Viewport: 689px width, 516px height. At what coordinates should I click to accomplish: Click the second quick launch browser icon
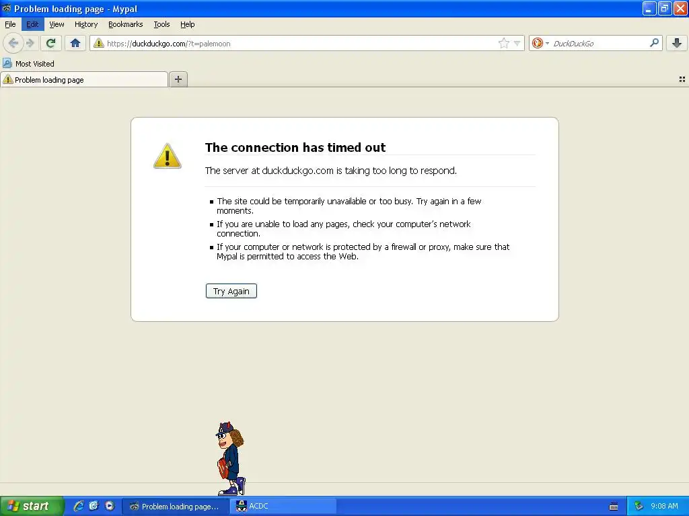94,506
